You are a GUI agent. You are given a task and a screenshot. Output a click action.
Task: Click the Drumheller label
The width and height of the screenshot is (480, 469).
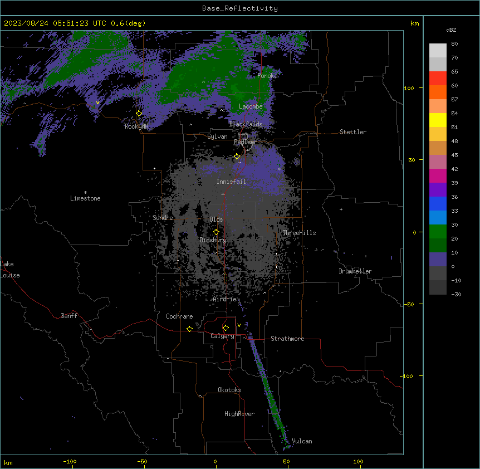(x=355, y=271)
